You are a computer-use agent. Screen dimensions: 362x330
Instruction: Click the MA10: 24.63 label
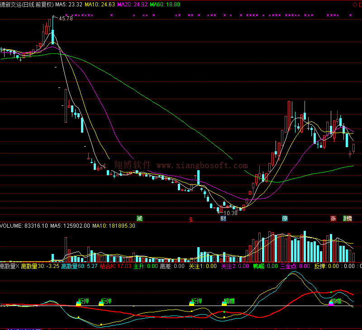pyautogui.click(x=100, y=5)
